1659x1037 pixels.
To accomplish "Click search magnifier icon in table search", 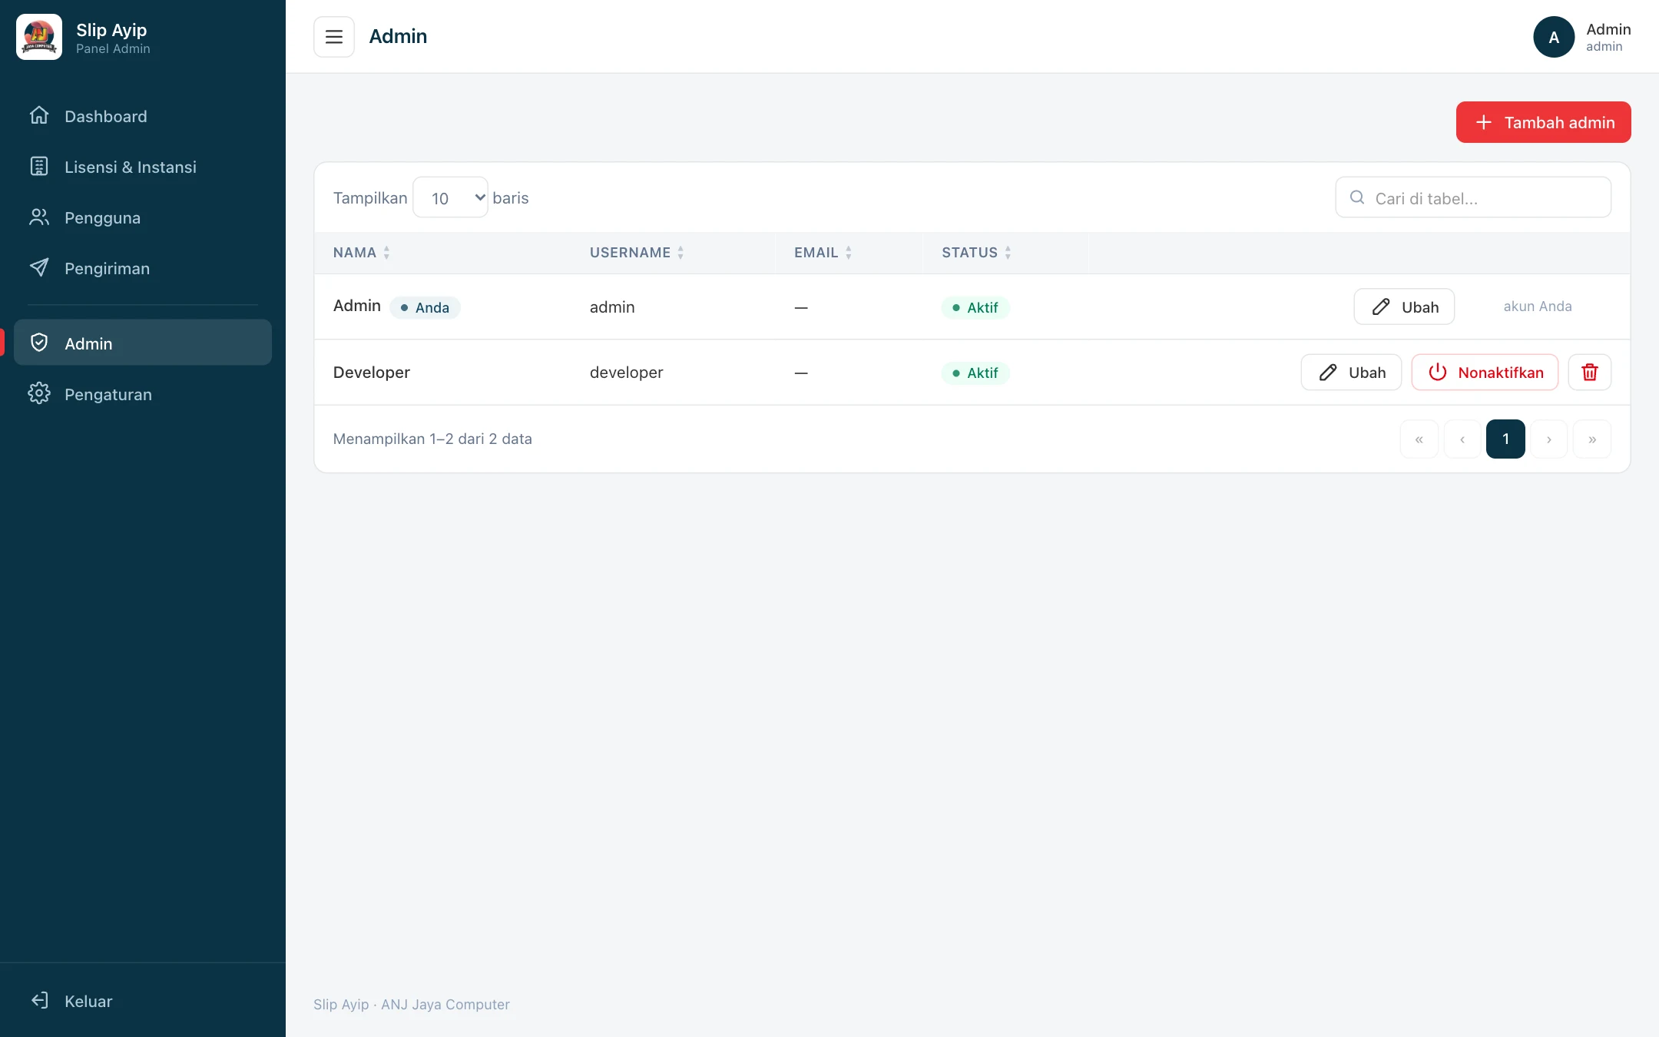I will coord(1357,197).
